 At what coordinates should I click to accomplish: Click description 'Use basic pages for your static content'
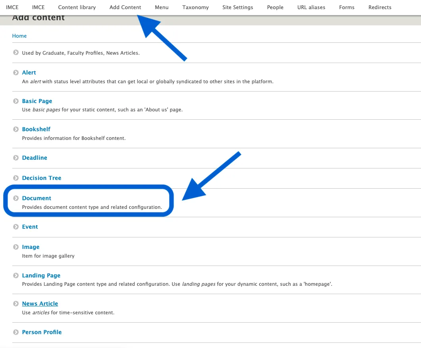click(102, 109)
